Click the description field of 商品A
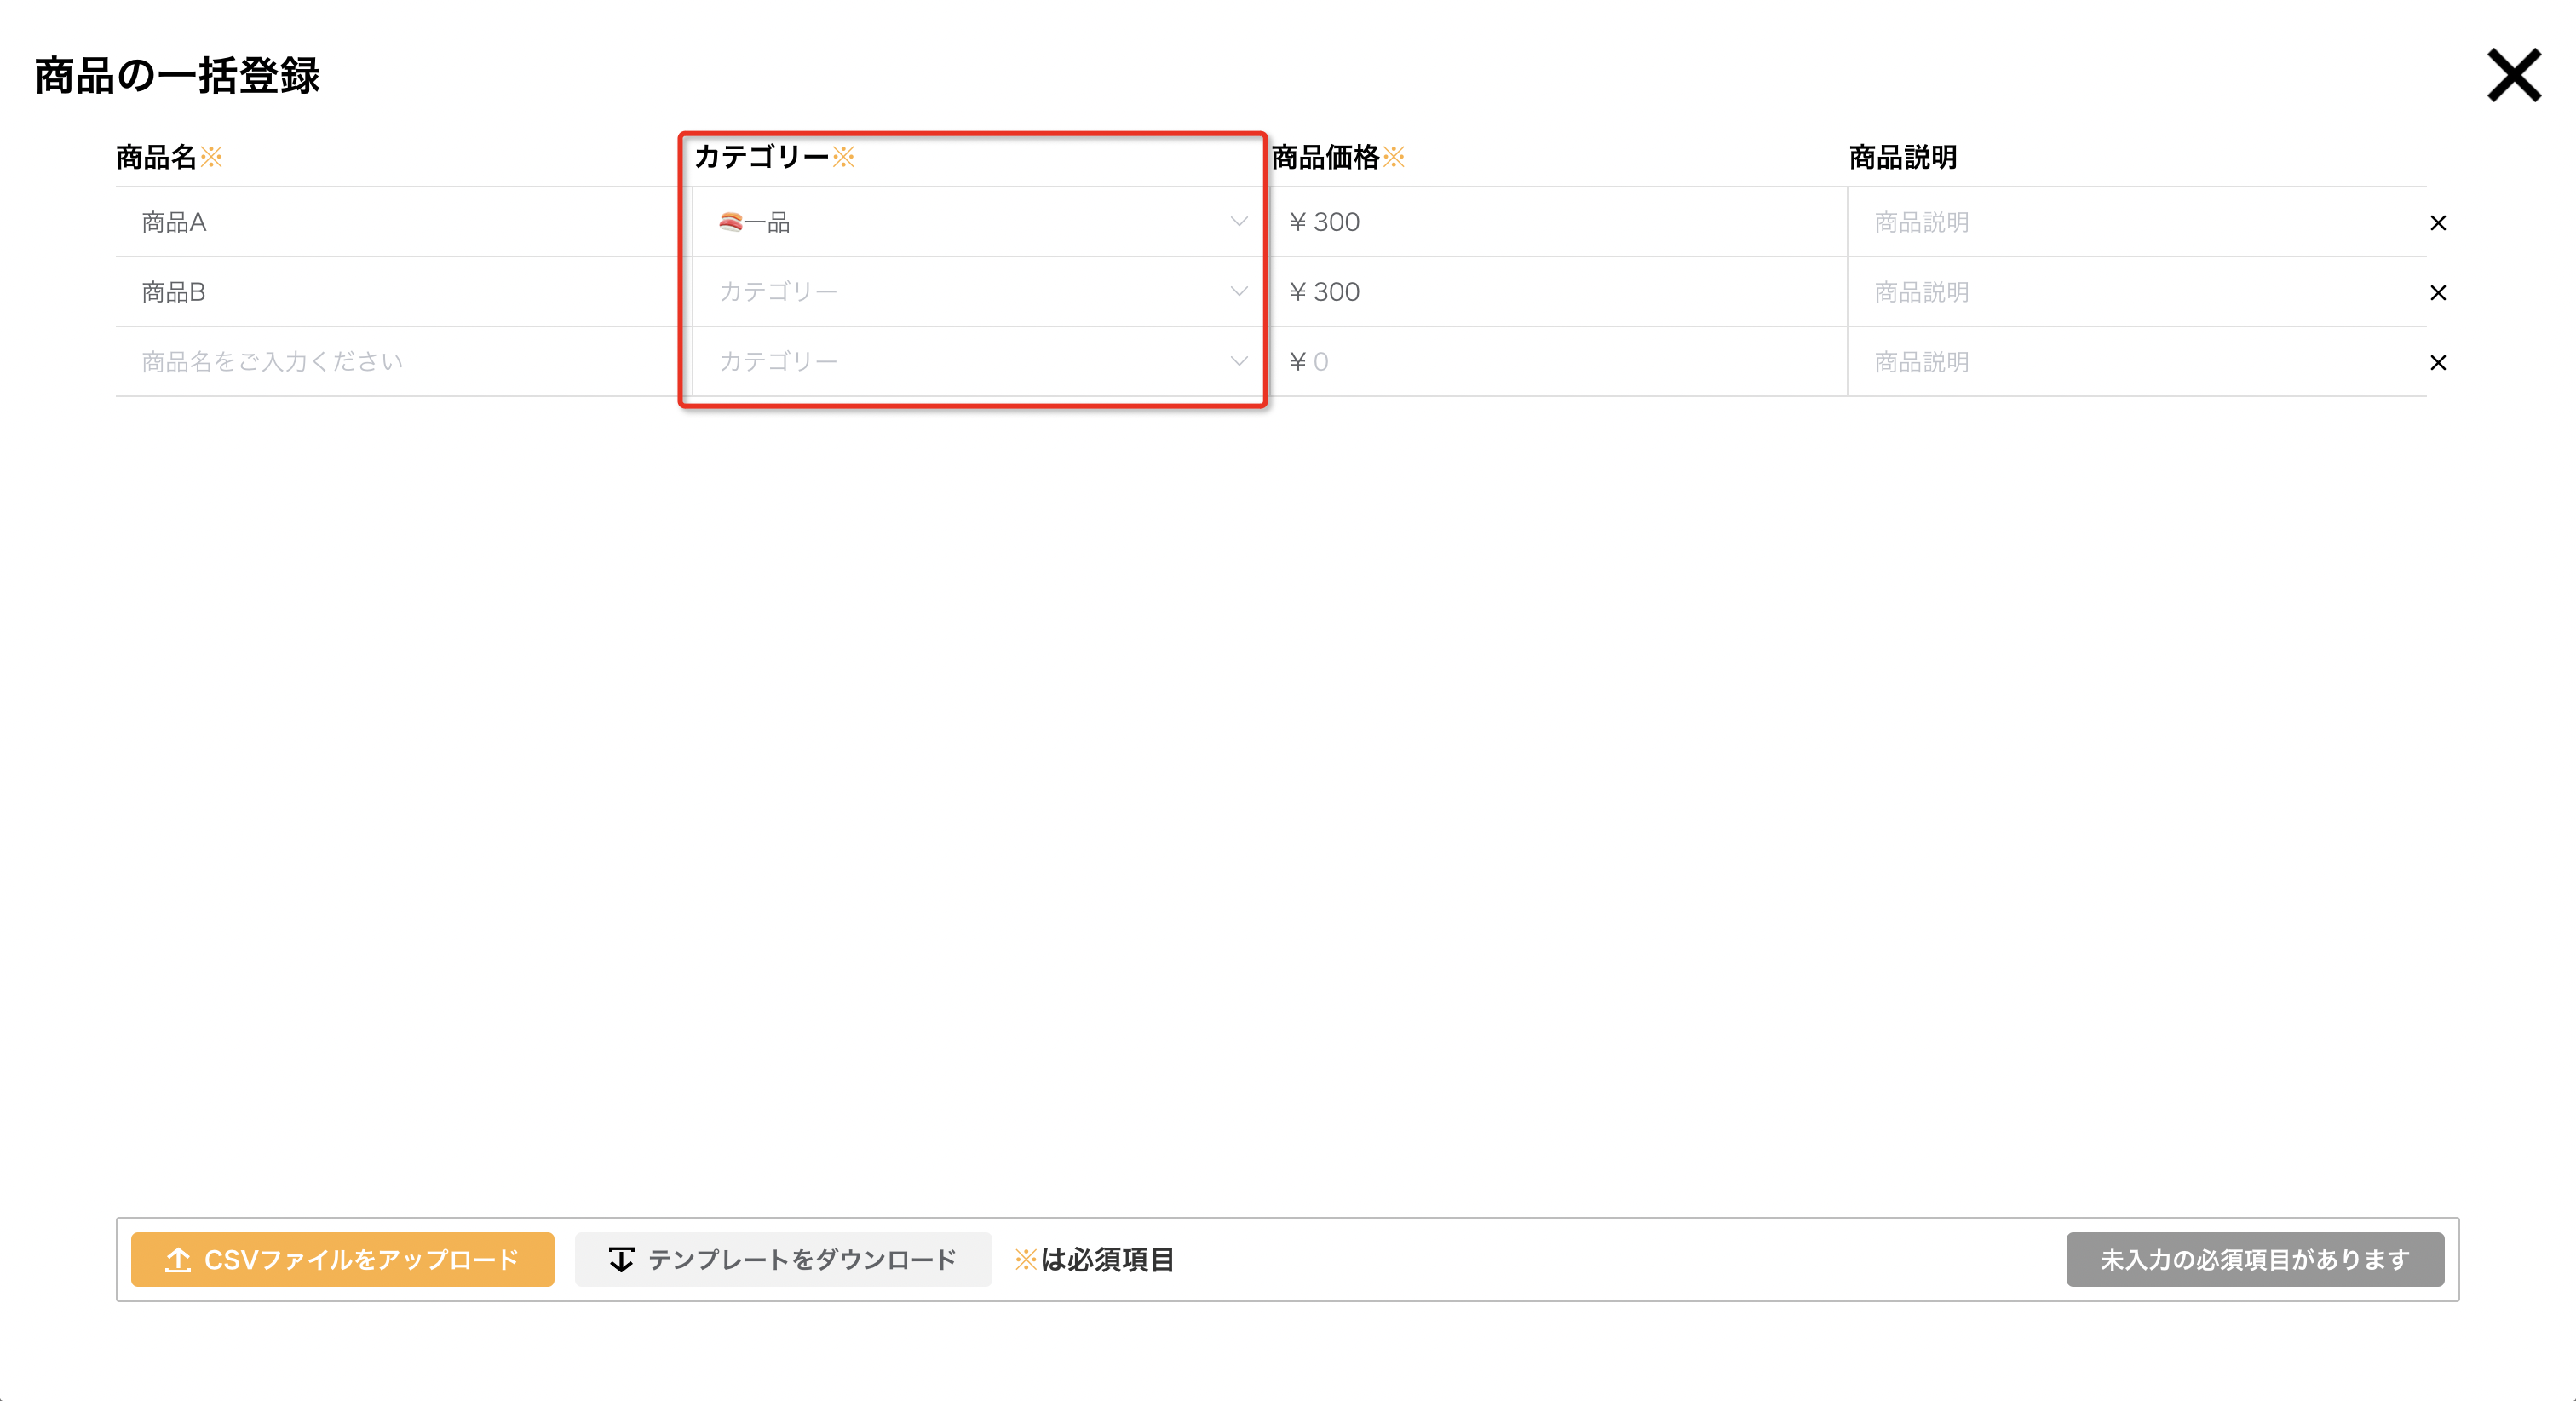 2136,222
